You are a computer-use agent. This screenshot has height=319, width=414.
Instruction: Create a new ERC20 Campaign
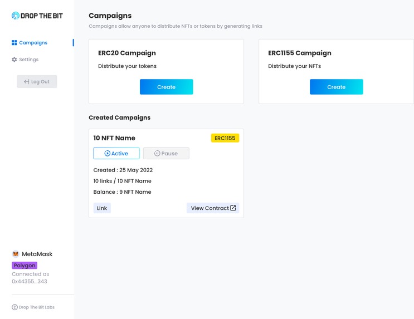[x=167, y=87]
